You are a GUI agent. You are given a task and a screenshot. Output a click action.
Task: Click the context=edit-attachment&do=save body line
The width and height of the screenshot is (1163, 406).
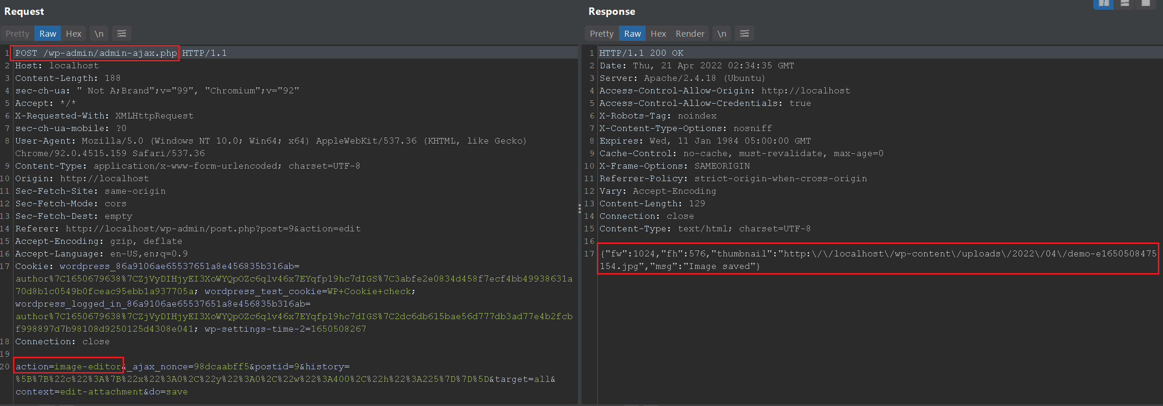[102, 392]
